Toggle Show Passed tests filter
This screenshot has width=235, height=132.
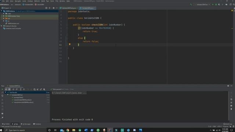(x=6, y=89)
